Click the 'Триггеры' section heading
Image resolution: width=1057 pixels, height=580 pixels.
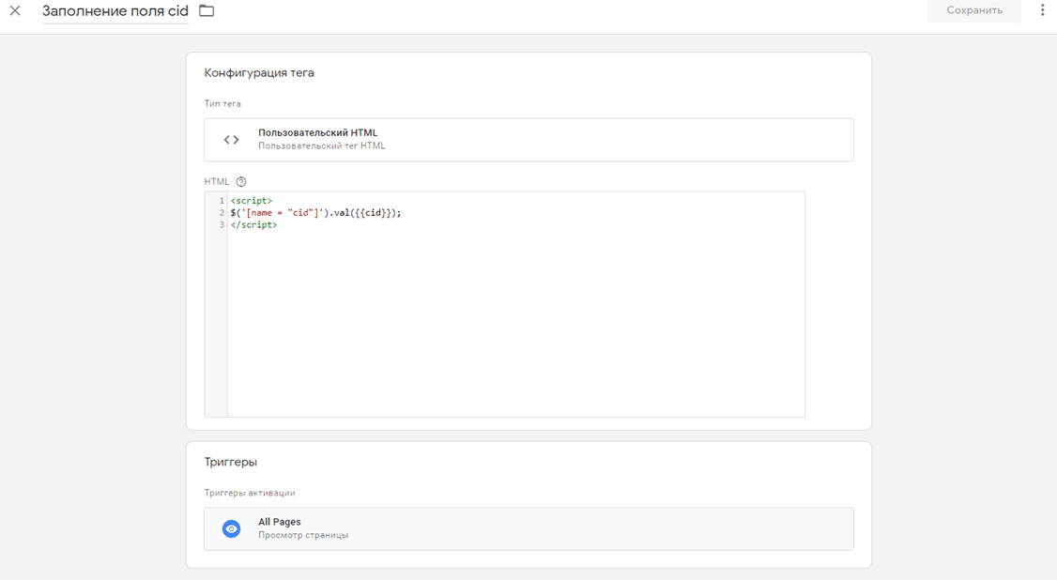(x=231, y=462)
